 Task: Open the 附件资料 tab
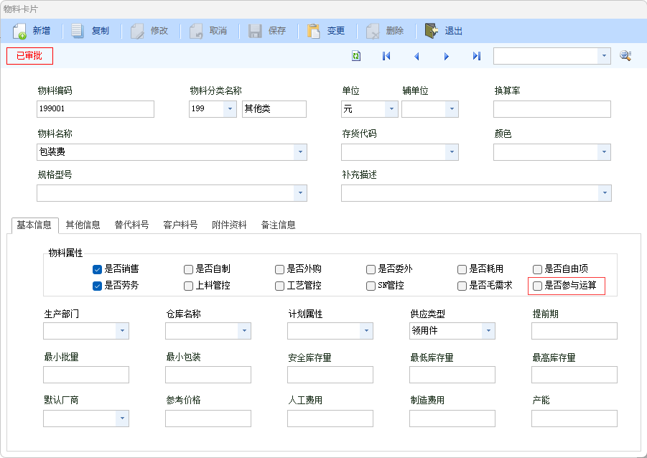click(229, 225)
